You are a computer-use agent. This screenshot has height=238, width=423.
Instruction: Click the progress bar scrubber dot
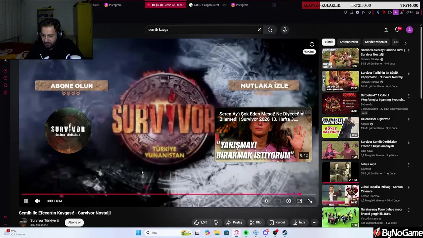point(300,194)
